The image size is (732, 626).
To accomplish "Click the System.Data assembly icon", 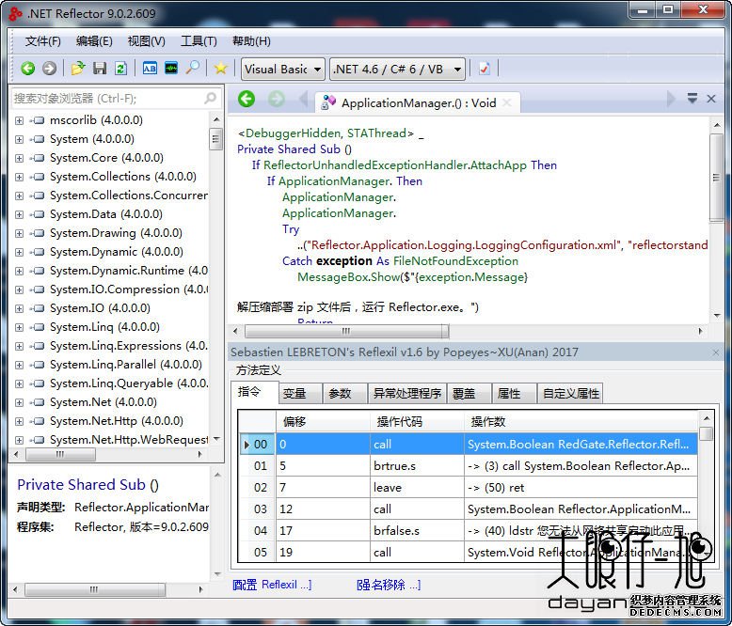I will click(38, 214).
